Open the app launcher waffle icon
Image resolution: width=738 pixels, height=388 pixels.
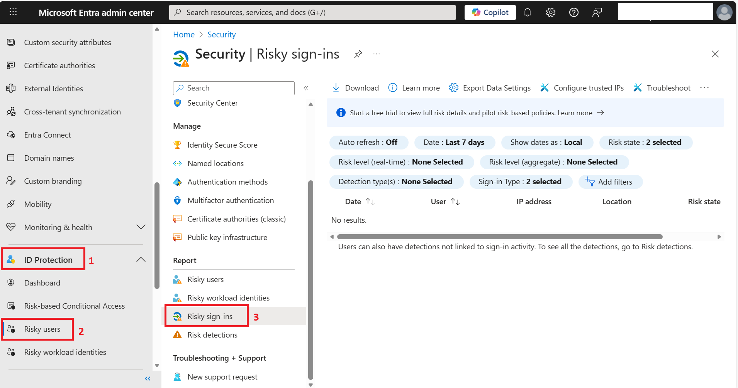pyautogui.click(x=13, y=12)
